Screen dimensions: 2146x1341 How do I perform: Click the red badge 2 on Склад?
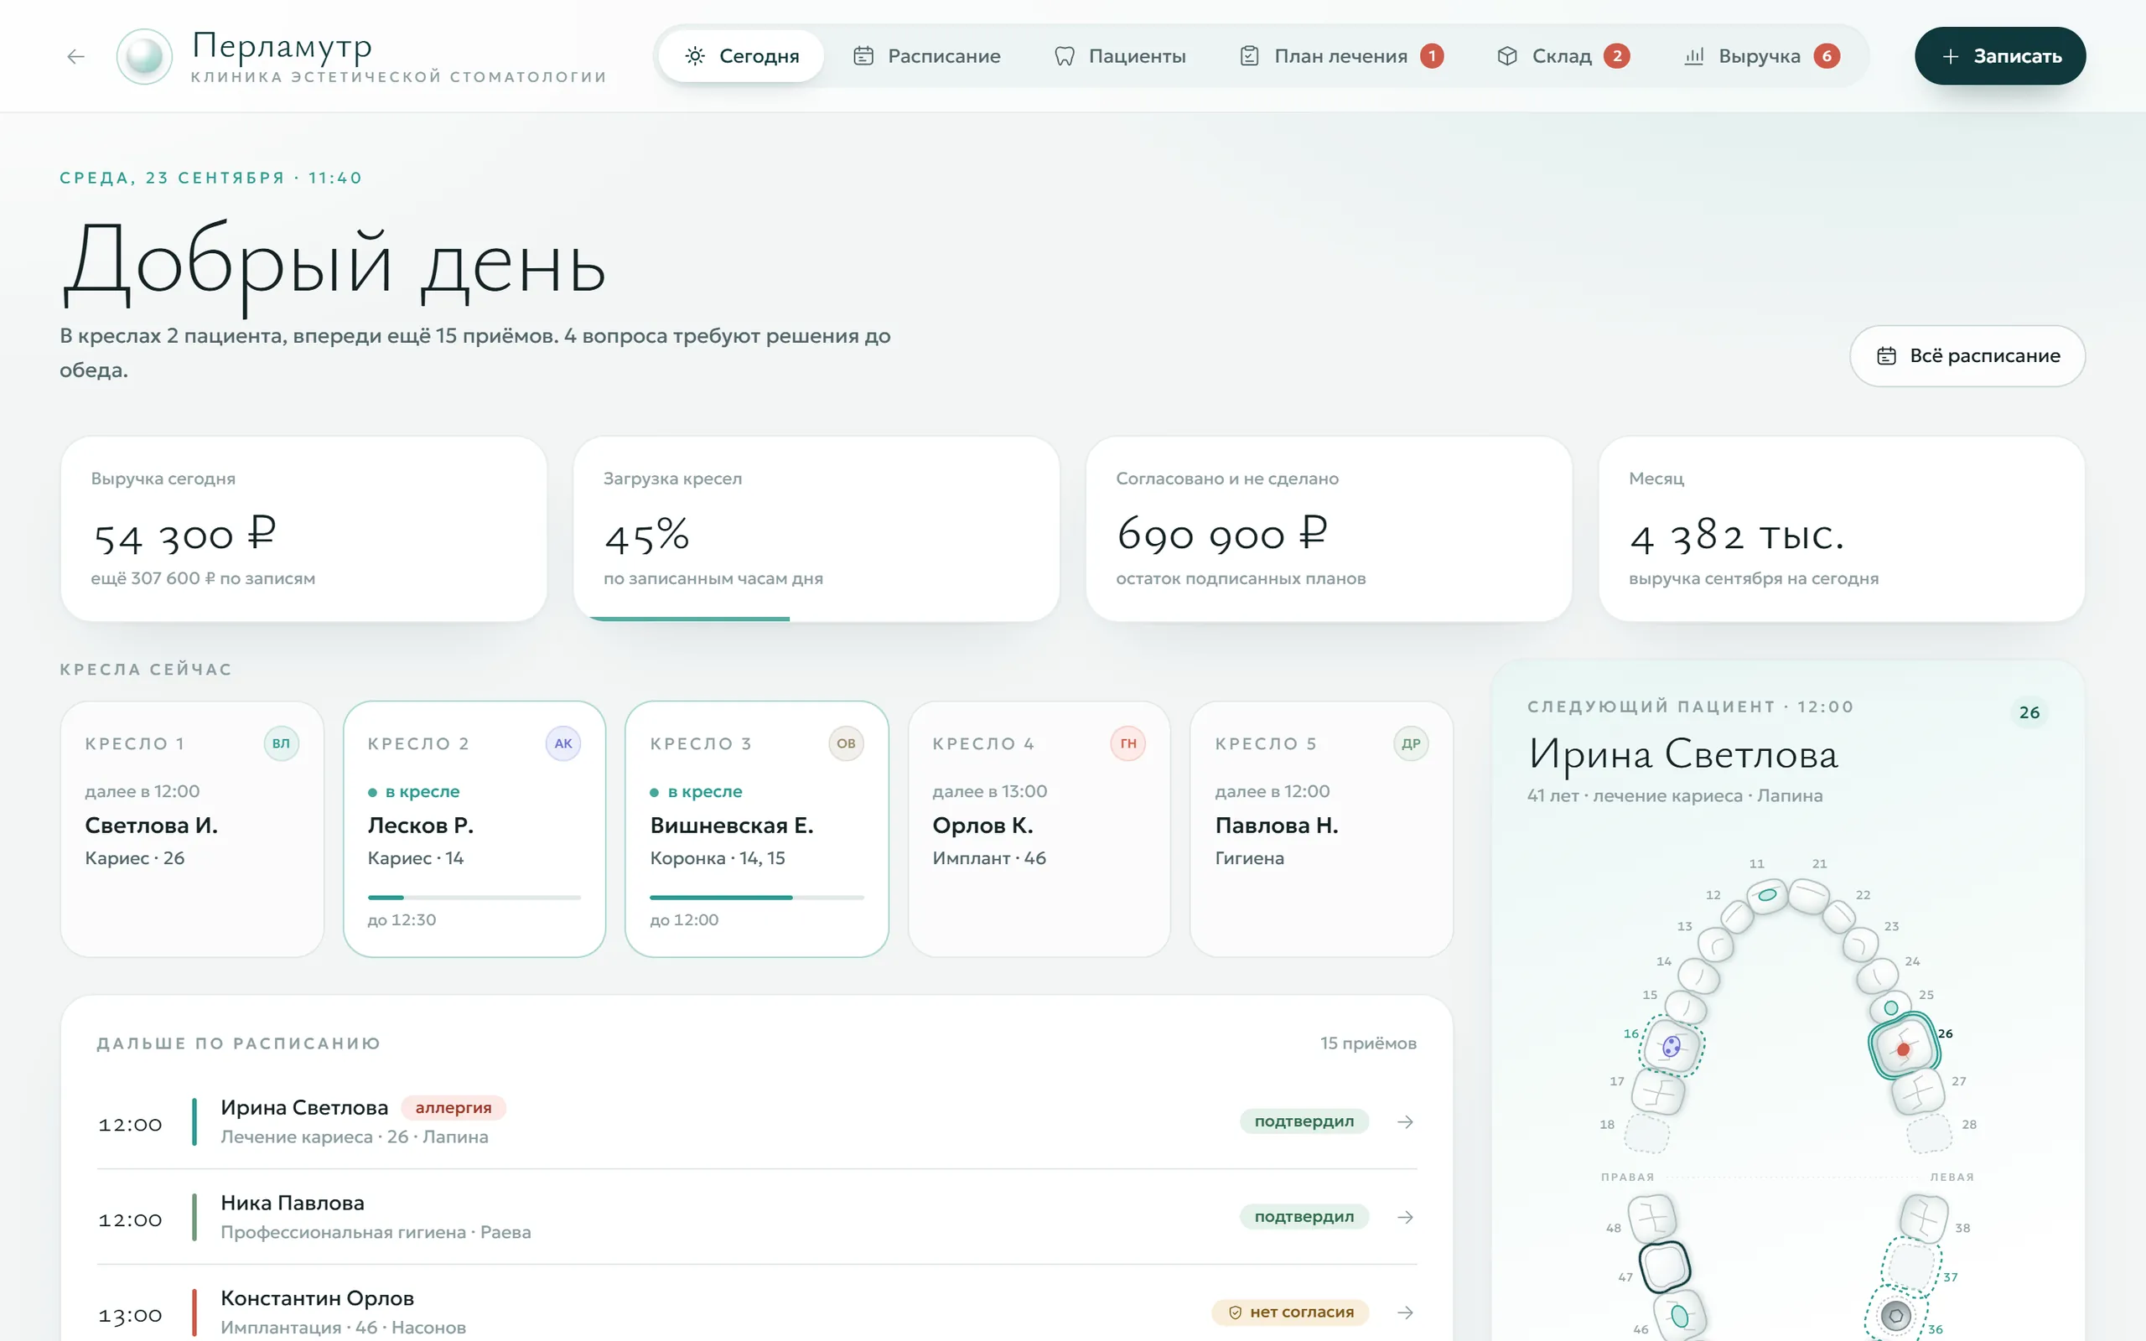click(x=1615, y=56)
